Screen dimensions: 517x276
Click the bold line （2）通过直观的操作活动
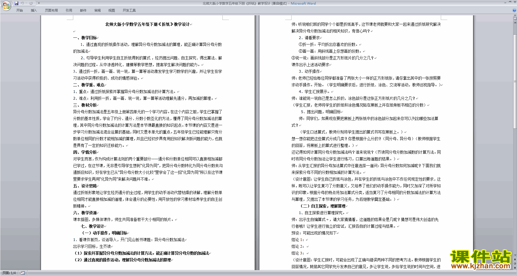[123, 260]
